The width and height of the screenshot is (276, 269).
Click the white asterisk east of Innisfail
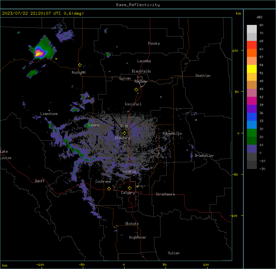(161, 97)
